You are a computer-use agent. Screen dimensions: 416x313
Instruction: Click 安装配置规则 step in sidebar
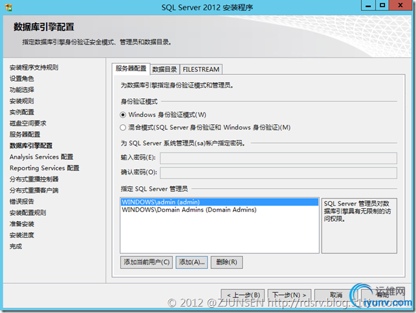tap(28, 213)
